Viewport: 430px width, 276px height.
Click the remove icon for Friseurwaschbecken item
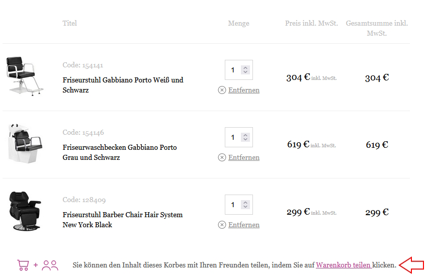pos(222,157)
